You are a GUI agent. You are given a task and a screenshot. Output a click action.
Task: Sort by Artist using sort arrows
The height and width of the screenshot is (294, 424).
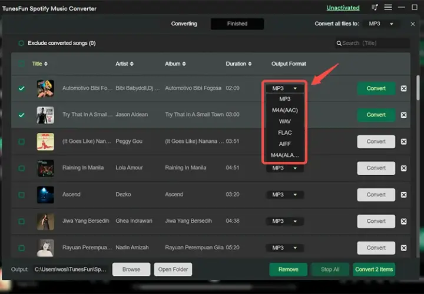click(x=132, y=64)
